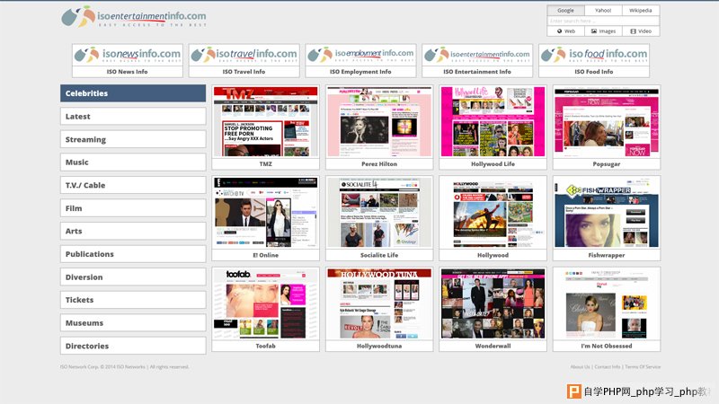Open the isofoodinfo.com banner logo
This screenshot has height=404, width=719.
tap(594, 55)
